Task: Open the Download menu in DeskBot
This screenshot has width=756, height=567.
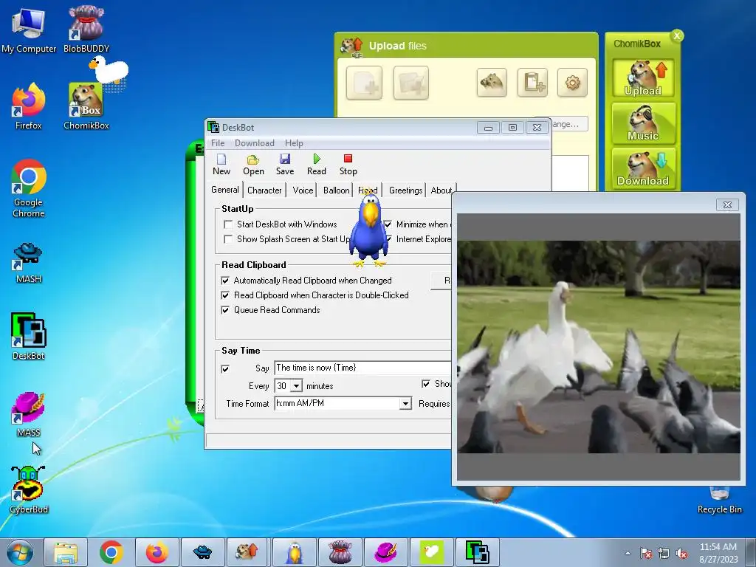Action: [255, 143]
